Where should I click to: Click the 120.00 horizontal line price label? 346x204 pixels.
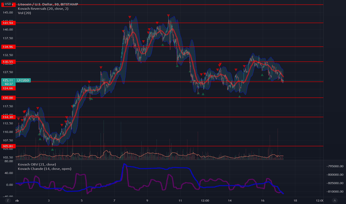tap(8, 98)
